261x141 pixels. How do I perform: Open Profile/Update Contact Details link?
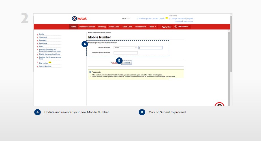pyautogui.click(x=152, y=19)
